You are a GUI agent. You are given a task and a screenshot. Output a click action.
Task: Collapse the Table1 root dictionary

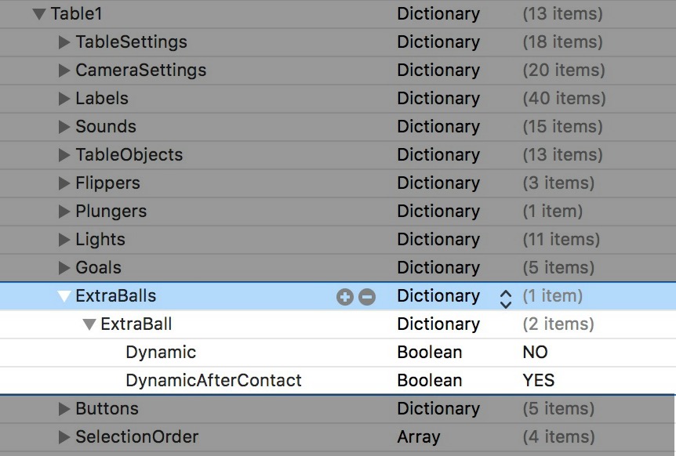(38, 13)
